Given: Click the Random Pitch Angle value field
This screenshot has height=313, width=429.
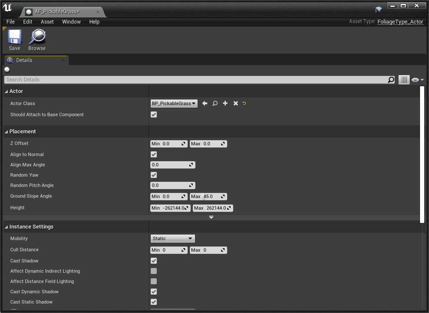Looking at the screenshot, I should (x=173, y=185).
